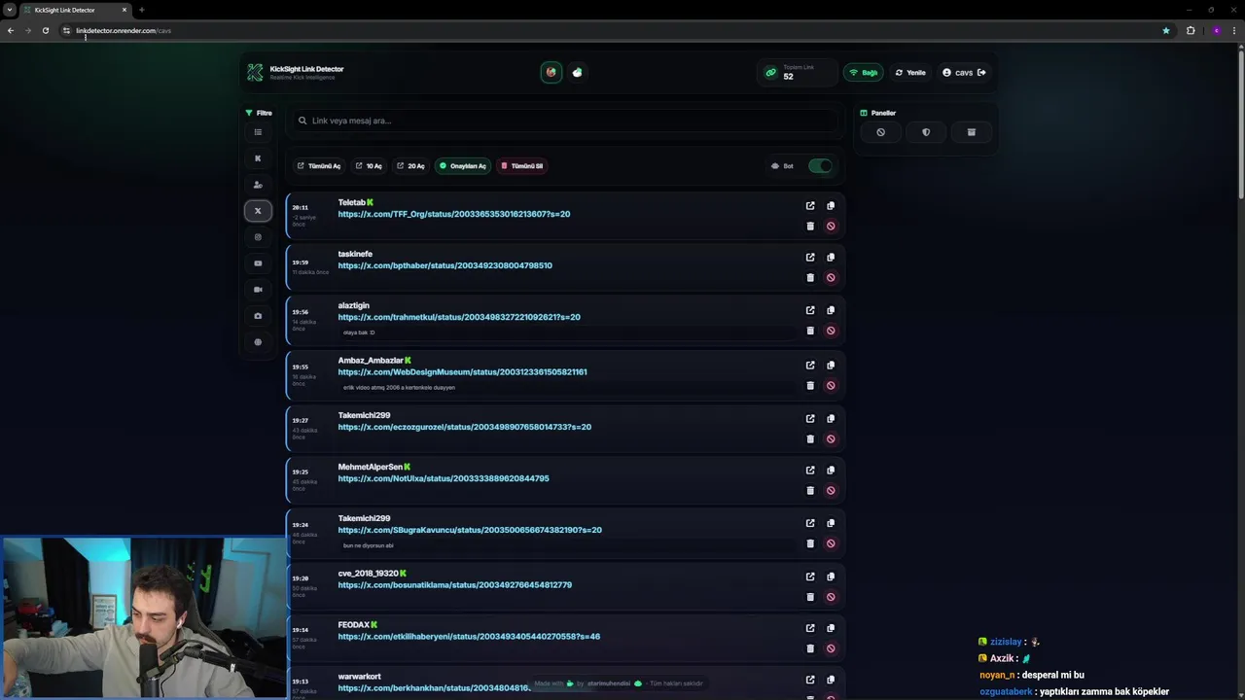Reload the page in the browser toolbar
1245x700 pixels.
(45, 30)
